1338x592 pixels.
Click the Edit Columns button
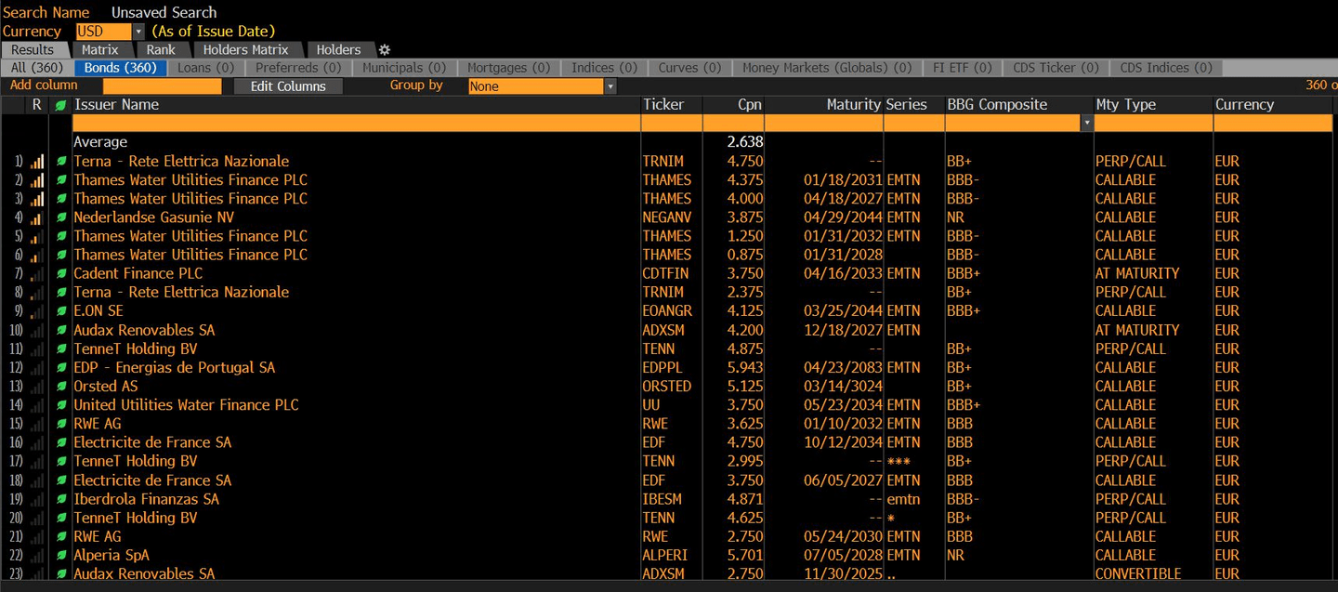(288, 86)
